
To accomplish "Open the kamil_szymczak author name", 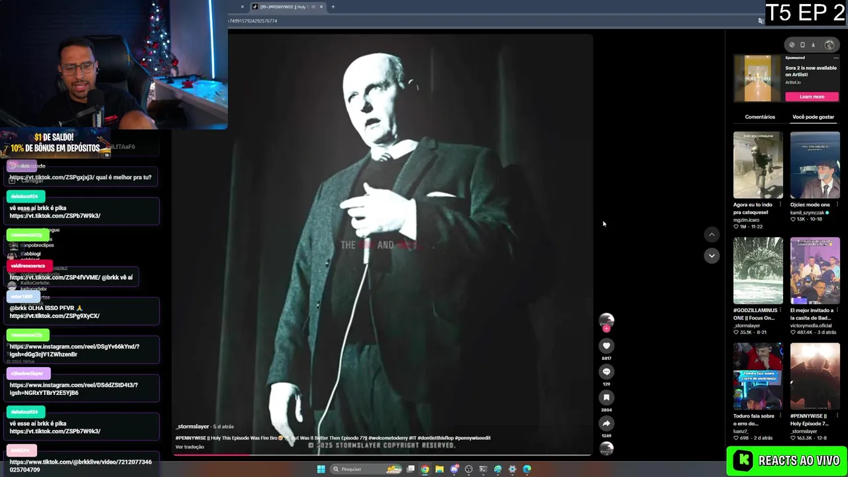I will [x=807, y=213].
